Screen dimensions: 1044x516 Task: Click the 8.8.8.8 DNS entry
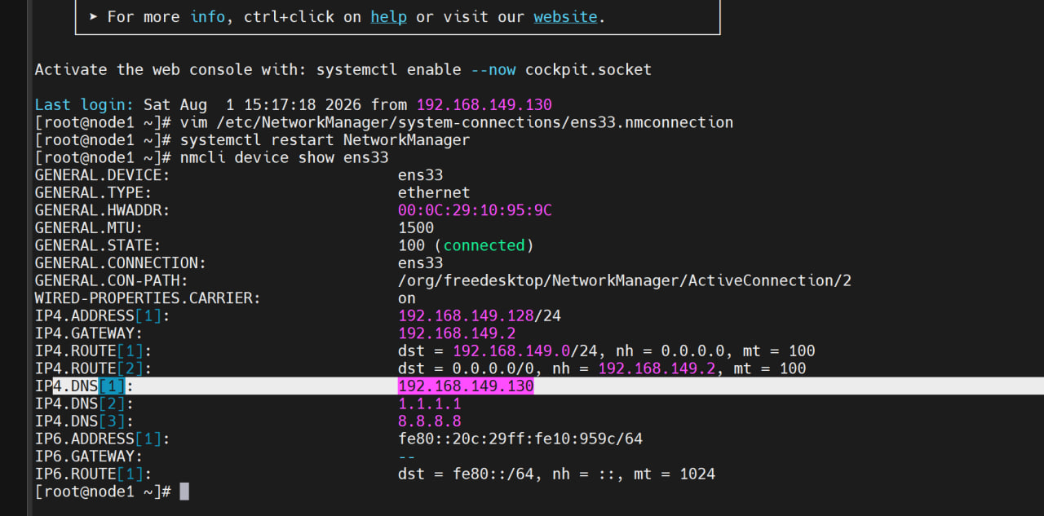coord(430,421)
